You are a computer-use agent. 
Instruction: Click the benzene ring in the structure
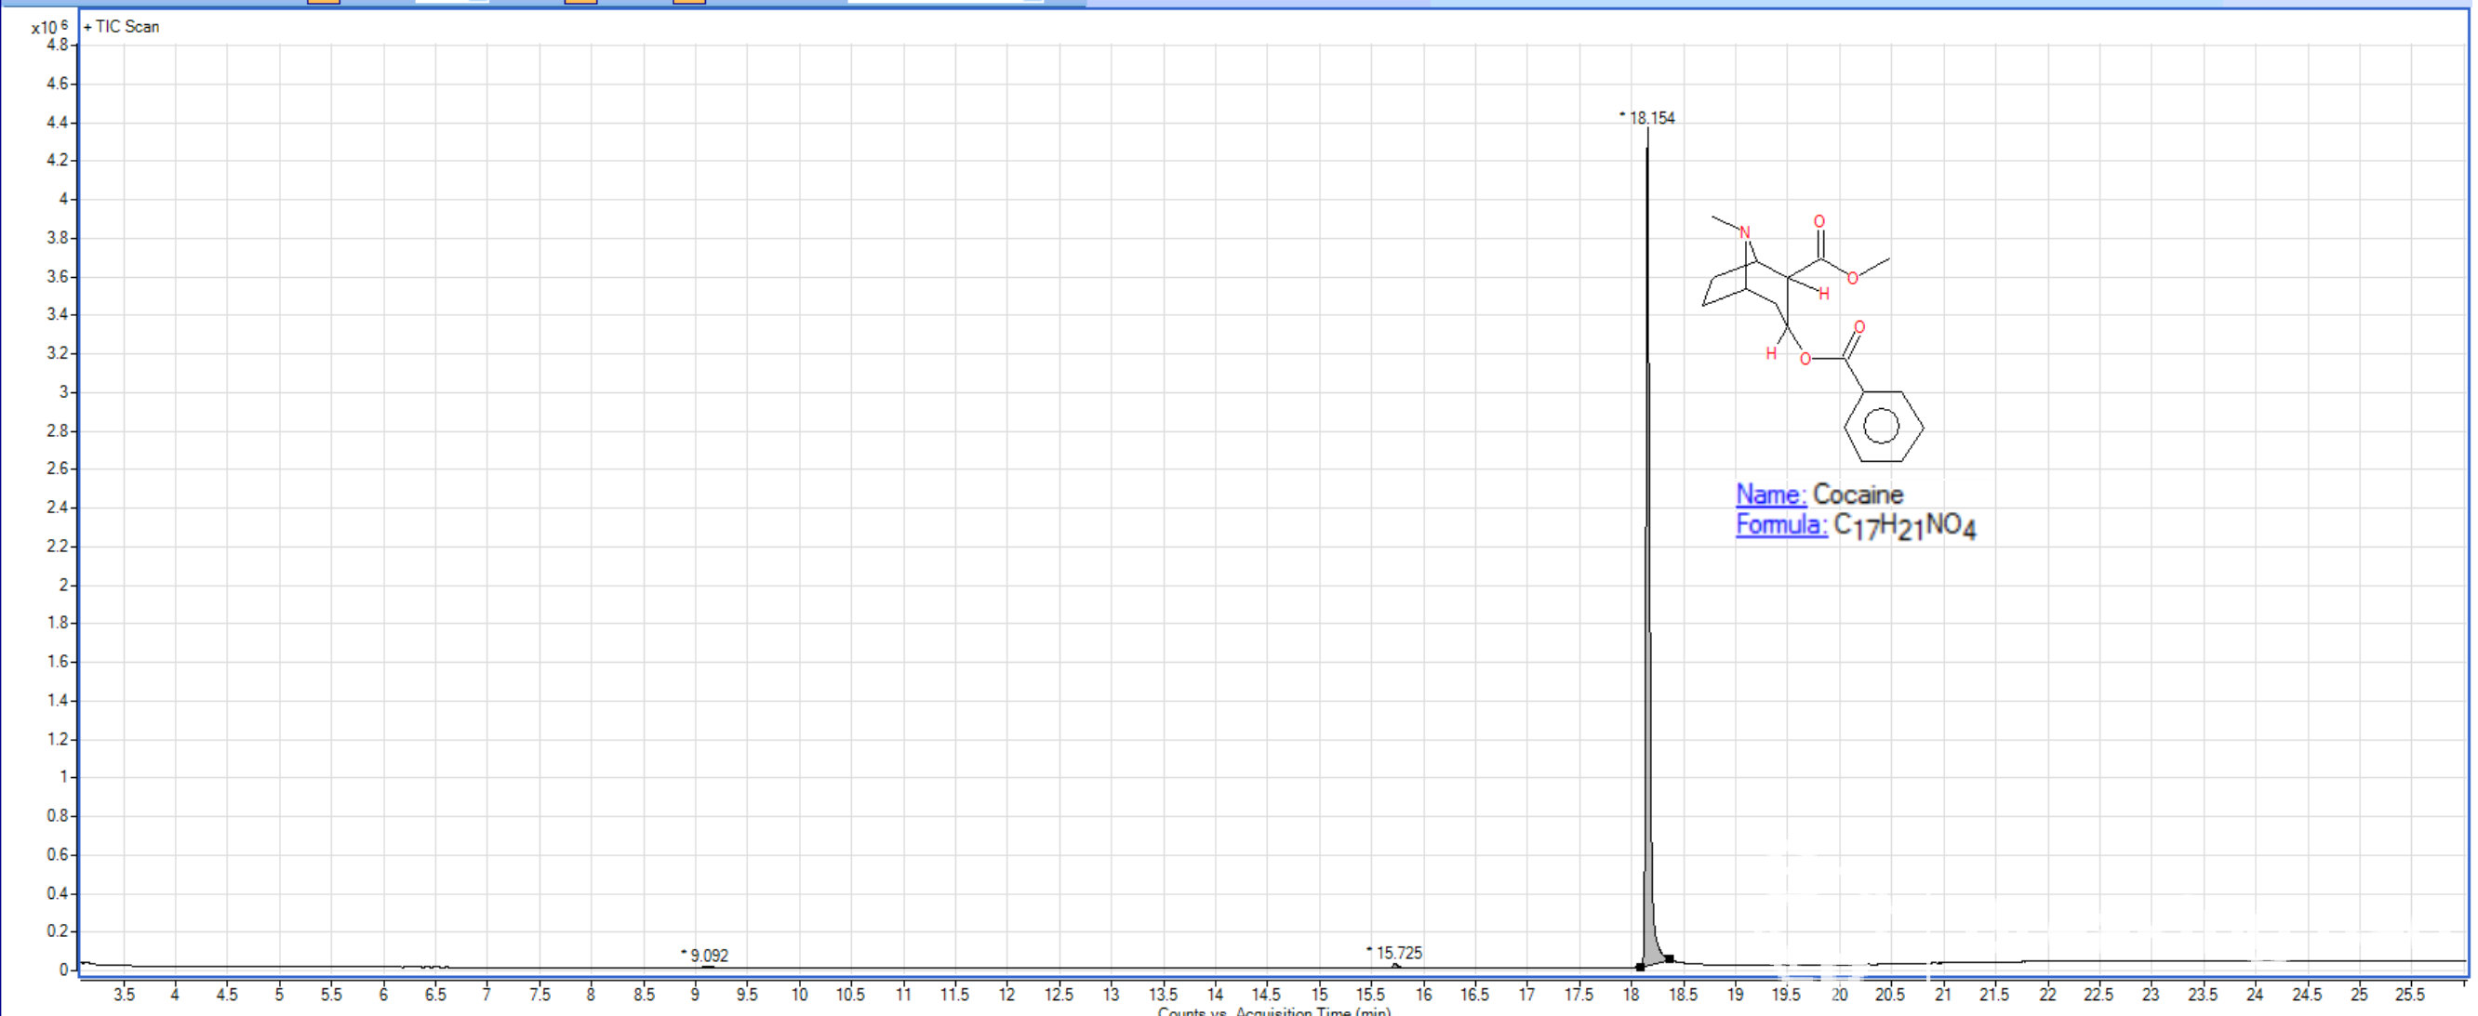[x=1883, y=426]
